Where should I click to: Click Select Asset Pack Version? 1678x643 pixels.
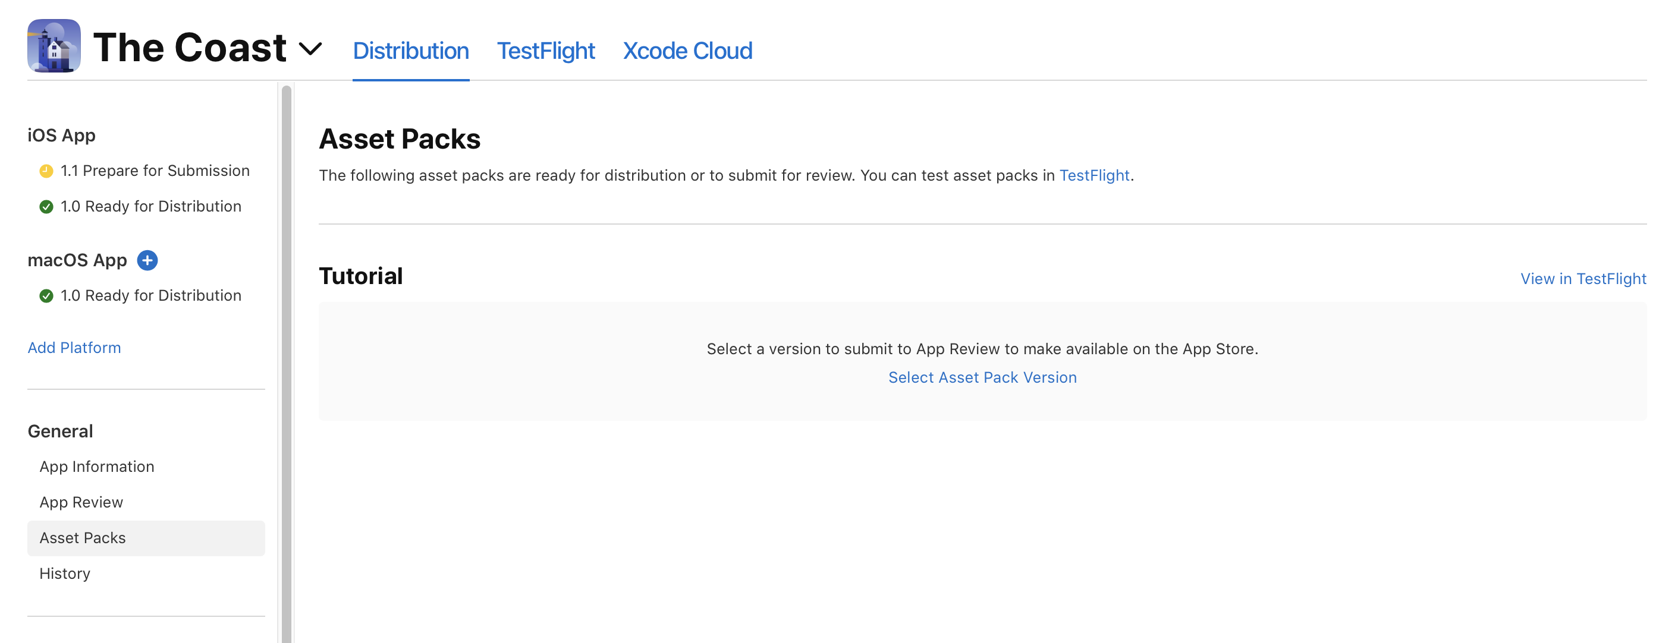982,377
